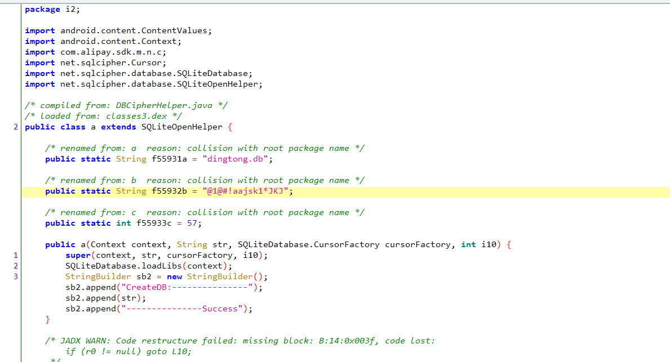The image size is (670, 362).
Task: Click SQLiteDatabase.CursorFactory type in constructor signature
Action: pyautogui.click(x=308, y=244)
